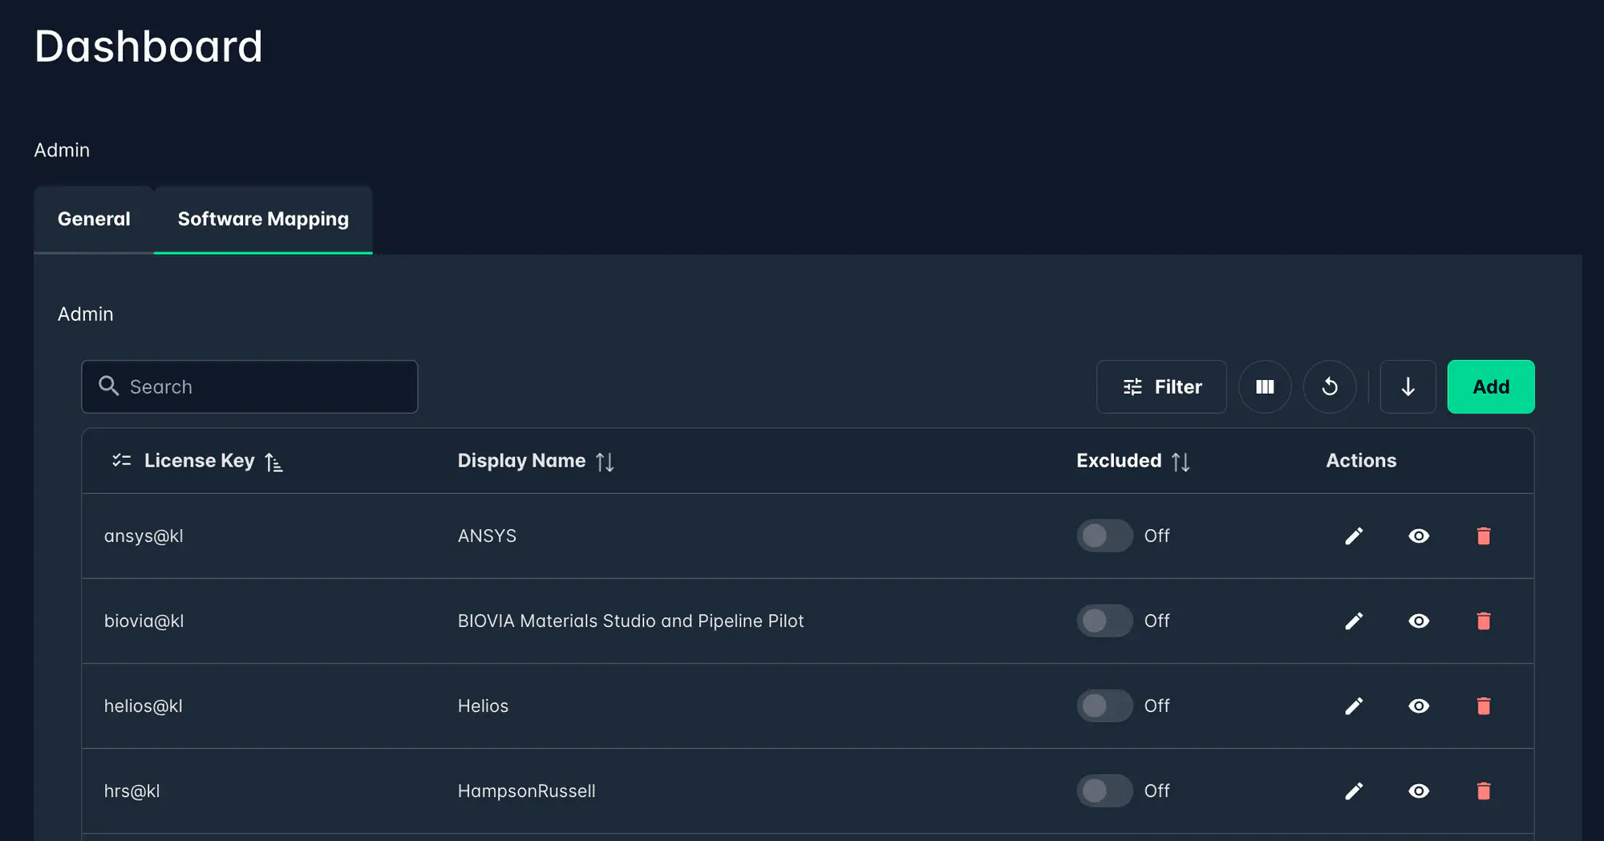
Task: Sort by License Key column
Action: [273, 462]
